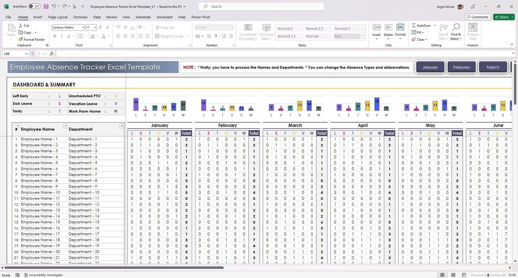518x278 pixels.
Task: Click the Undo arrow icon
Action: pos(54,7)
